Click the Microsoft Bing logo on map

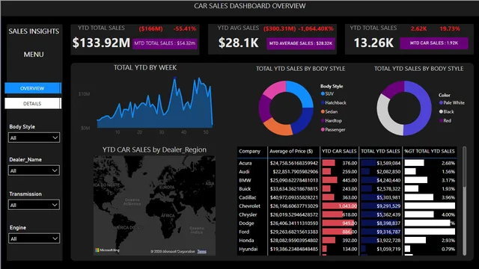pyautogui.click(x=107, y=250)
